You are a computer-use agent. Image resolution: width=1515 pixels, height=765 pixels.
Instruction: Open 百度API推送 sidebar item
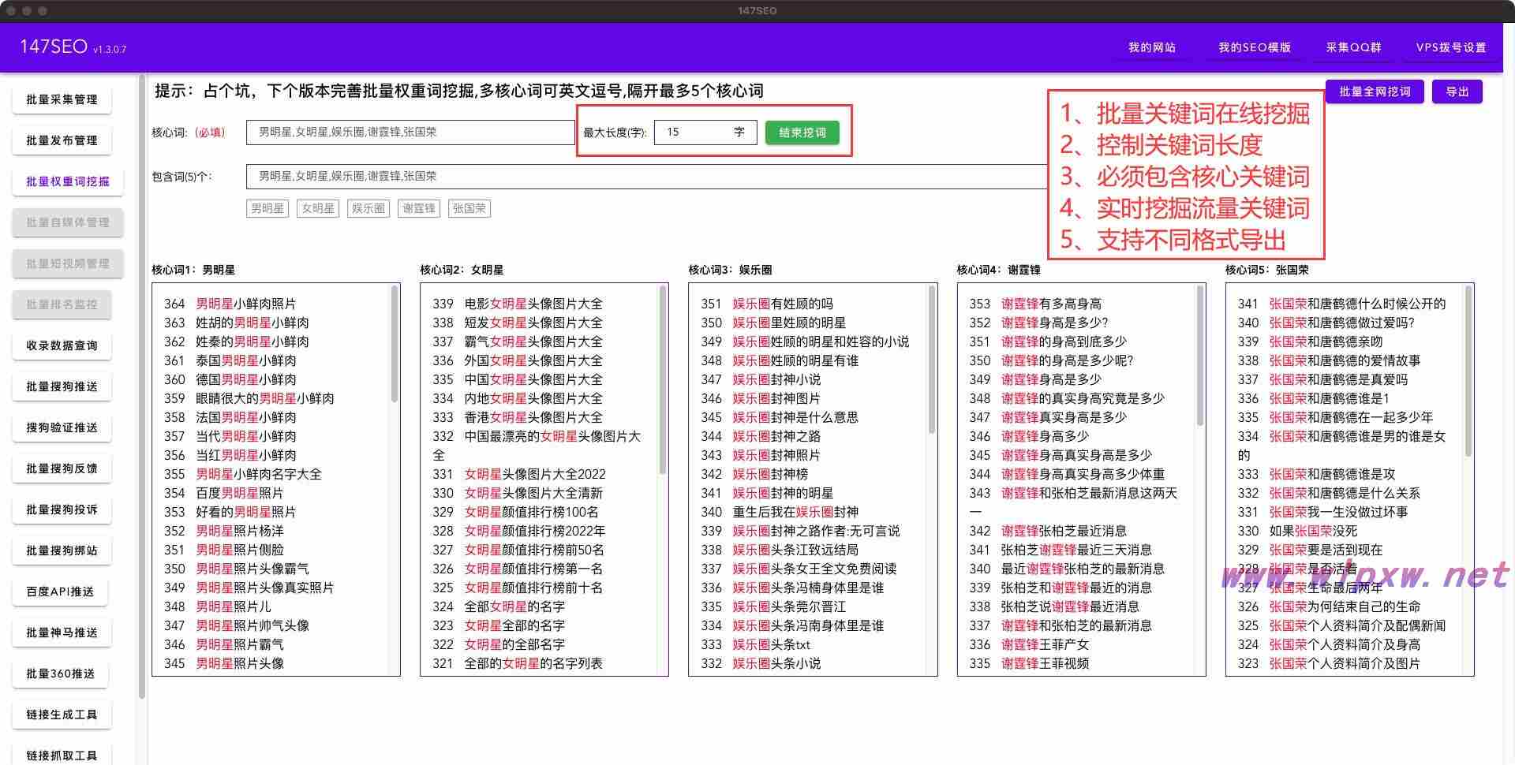60,591
